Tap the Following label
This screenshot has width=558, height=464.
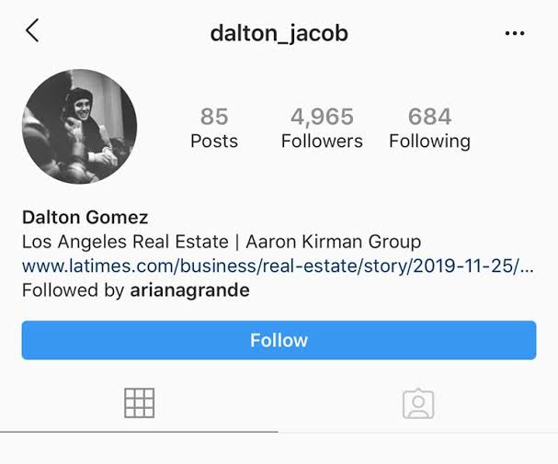pos(430,141)
